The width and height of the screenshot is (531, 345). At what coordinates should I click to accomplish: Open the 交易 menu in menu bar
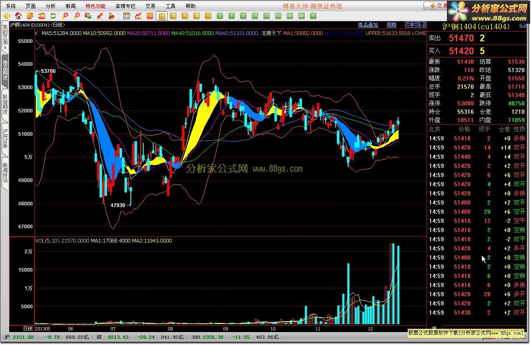(150, 6)
